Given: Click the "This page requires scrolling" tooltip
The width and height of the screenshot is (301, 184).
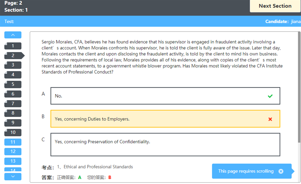Looking at the screenshot, I should click(246, 171).
